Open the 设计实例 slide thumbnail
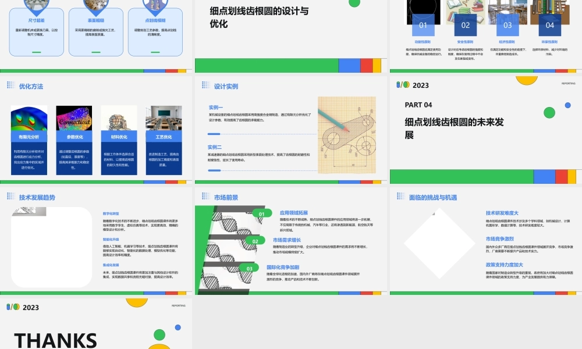 [291, 130]
